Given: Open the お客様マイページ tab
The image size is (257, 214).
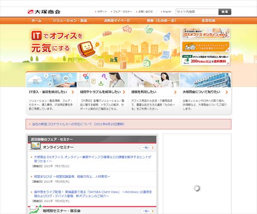Looking at the screenshot, I should 116,21.
